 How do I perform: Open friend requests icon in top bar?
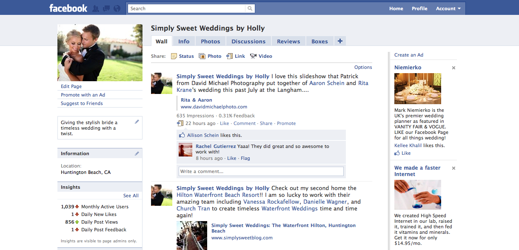96,9
